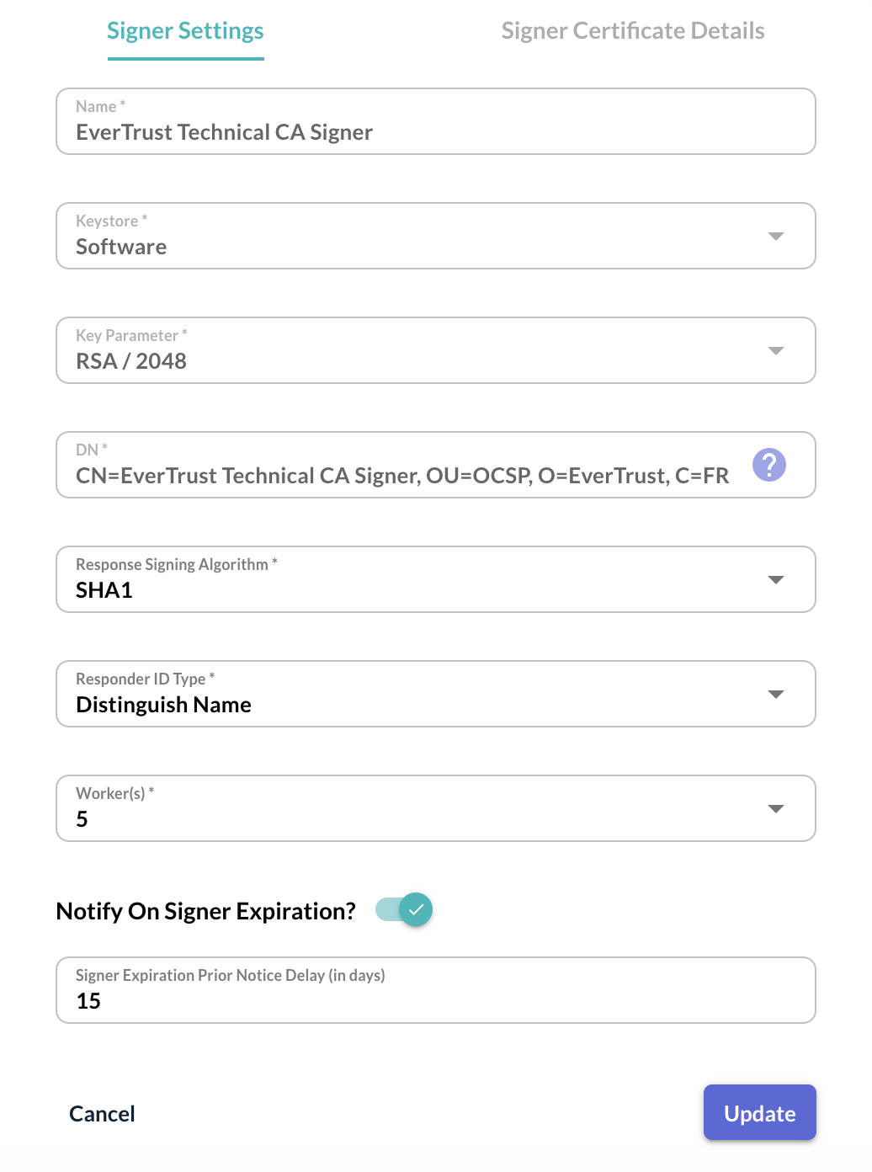The width and height of the screenshot is (872, 1172).
Task: Open the Keystore dropdown
Action: click(x=776, y=236)
